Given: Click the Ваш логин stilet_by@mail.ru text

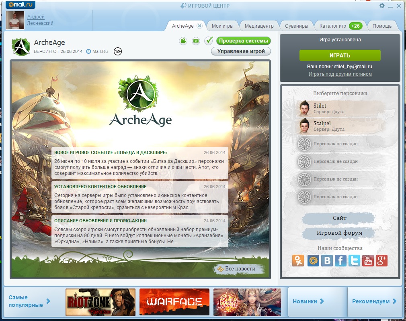Looking at the screenshot, I should pos(339,67).
